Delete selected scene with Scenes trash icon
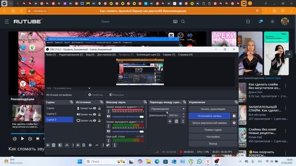Screen dimensions: 296x166 coord(54,145)
